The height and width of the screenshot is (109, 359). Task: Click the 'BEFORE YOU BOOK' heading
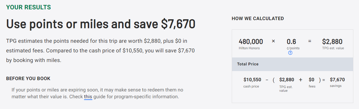point(28,78)
